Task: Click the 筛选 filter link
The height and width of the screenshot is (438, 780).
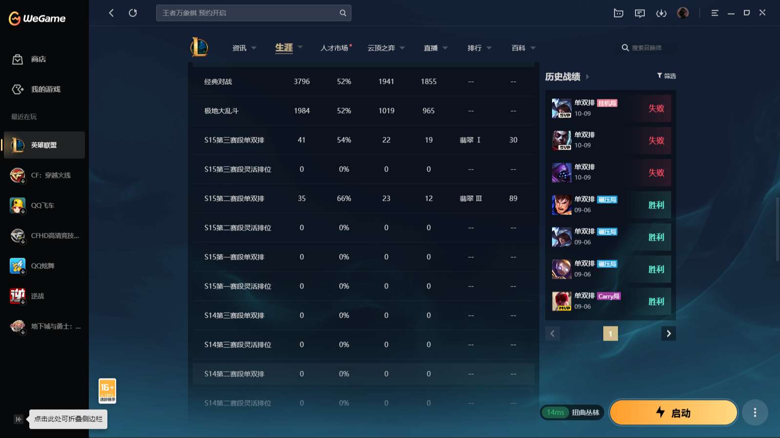Action: (x=667, y=76)
